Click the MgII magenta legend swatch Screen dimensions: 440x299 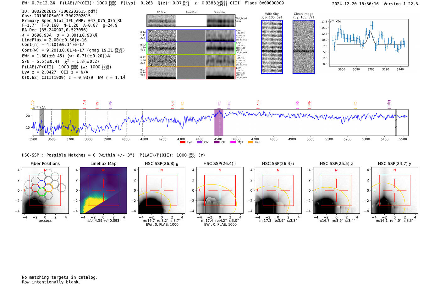233,142
